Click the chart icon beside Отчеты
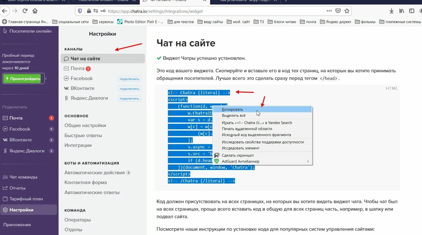 (5, 188)
